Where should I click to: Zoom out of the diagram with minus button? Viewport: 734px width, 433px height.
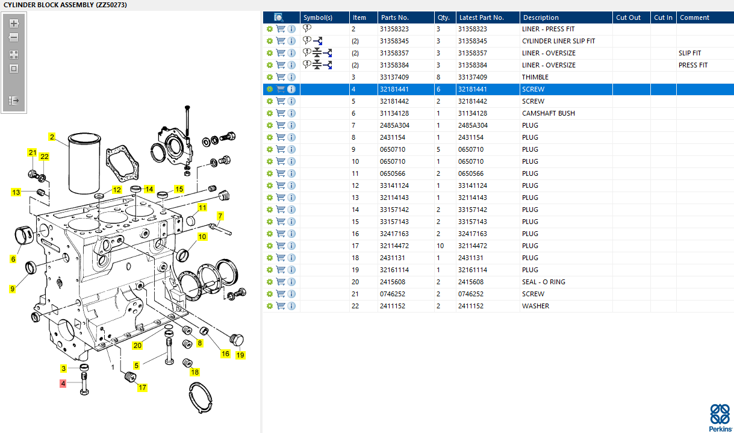(14, 37)
